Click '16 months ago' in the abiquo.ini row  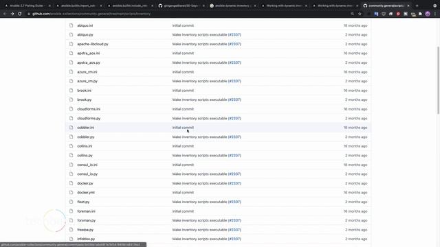[x=355, y=25]
